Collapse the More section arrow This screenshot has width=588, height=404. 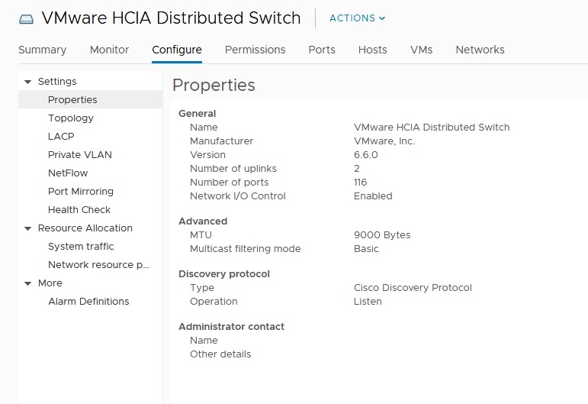click(x=27, y=283)
